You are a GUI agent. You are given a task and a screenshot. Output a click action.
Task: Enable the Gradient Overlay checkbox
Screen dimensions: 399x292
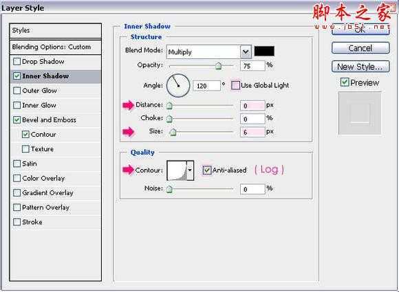tap(17, 193)
